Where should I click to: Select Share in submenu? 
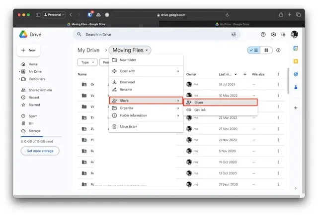click(221, 103)
